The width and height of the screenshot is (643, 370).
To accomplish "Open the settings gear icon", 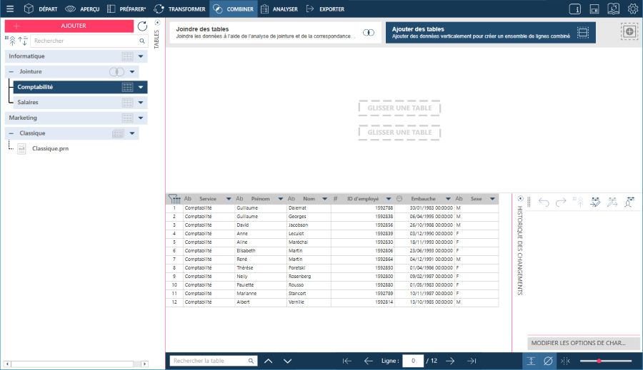I will pyautogui.click(x=633, y=9).
